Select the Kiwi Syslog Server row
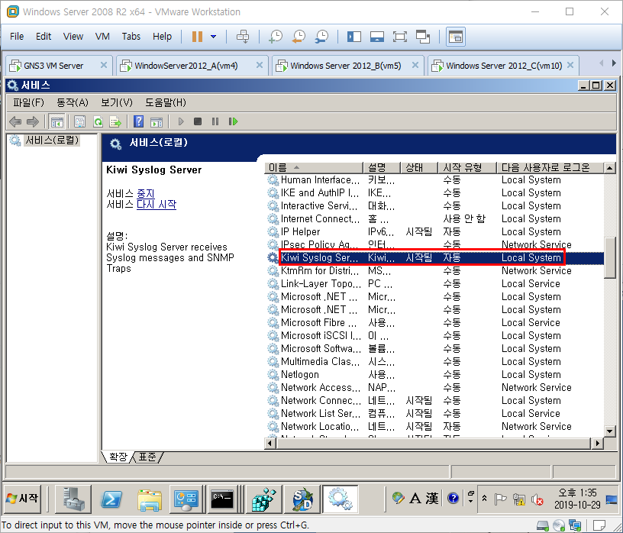Image resolution: width=623 pixels, height=533 pixels. [434, 257]
